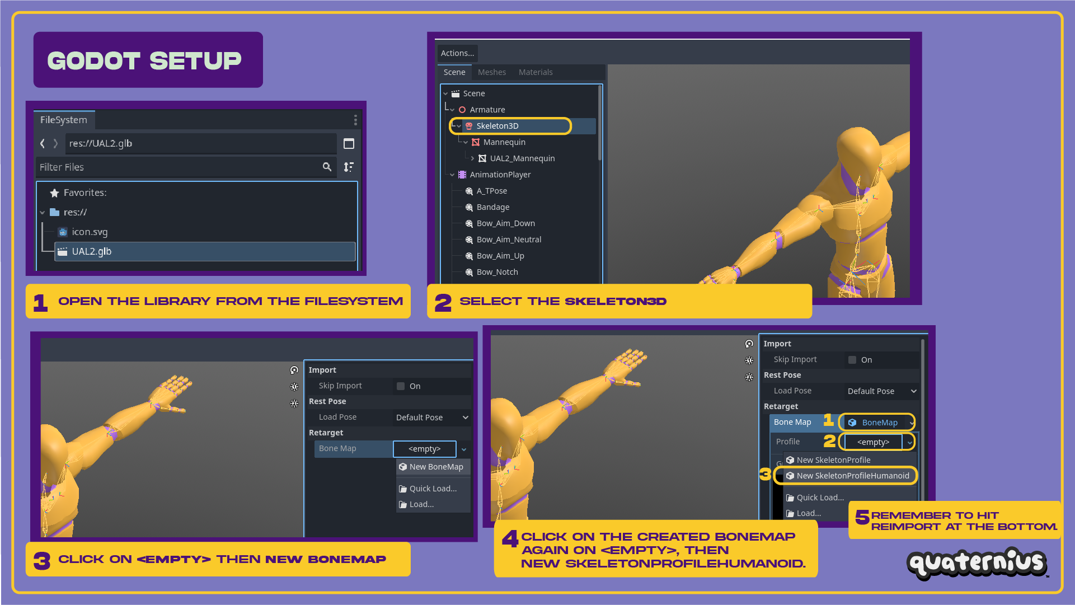The image size is (1075, 605).
Task: Click the UAL2_Mannequin mesh icon
Action: (482, 158)
